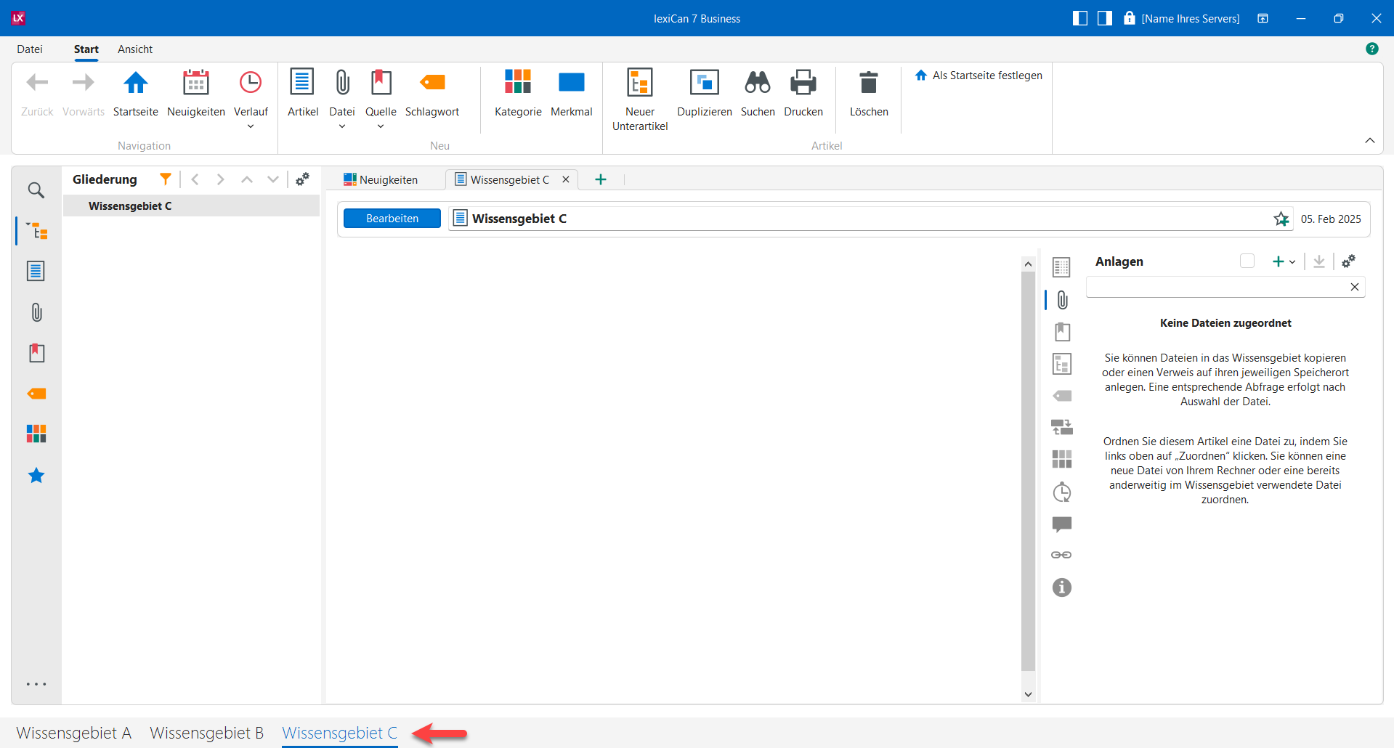Expand the Verlauf dropdown
This screenshot has width=1394, height=748.
click(251, 126)
